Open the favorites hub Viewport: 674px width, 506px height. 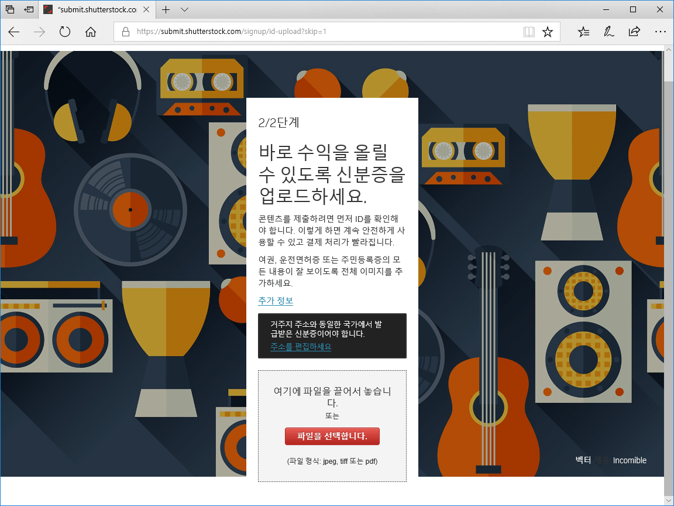(x=583, y=32)
